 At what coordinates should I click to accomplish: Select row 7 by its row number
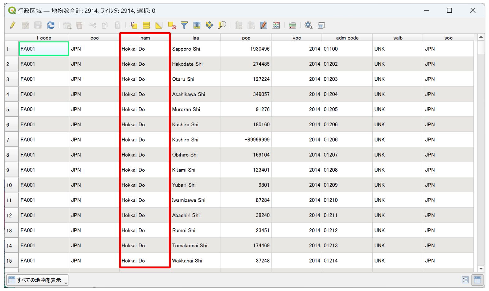click(x=12, y=140)
